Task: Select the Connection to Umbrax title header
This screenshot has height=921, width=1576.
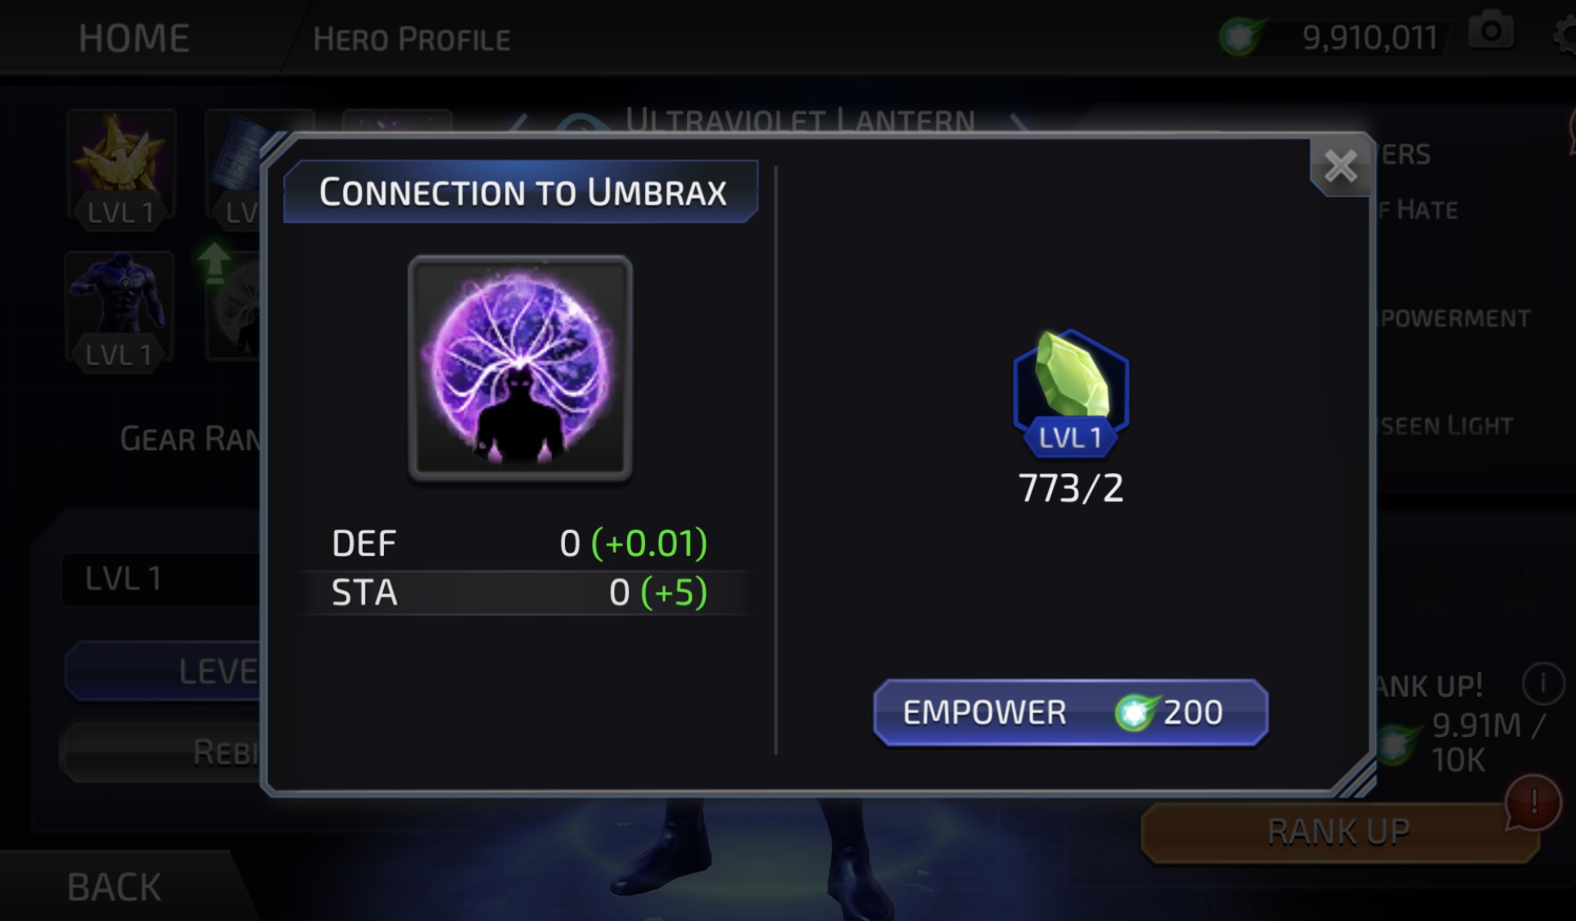Action: 522,192
